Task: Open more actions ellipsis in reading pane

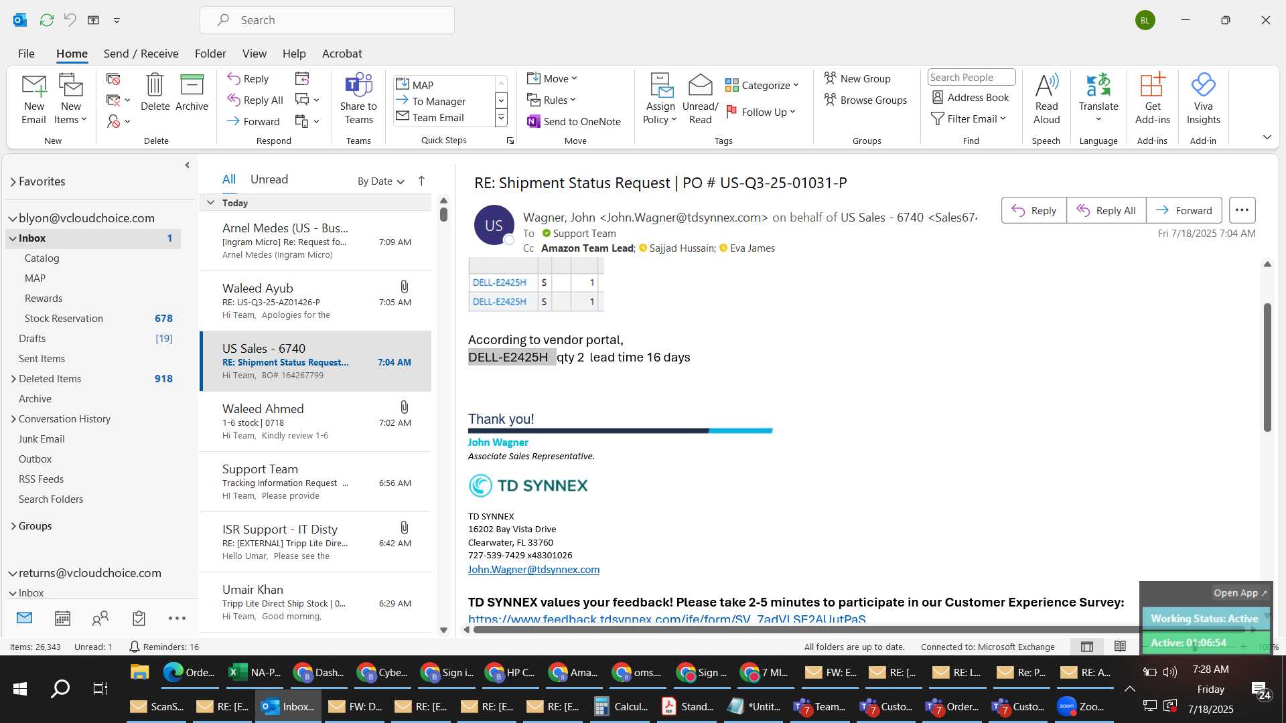Action: coord(1242,210)
